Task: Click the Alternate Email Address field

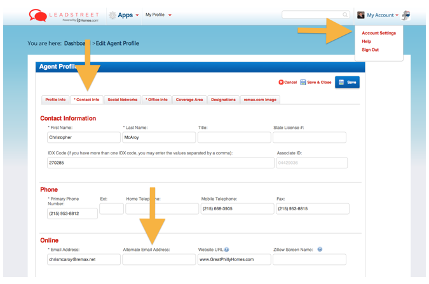Action: pos(159,259)
